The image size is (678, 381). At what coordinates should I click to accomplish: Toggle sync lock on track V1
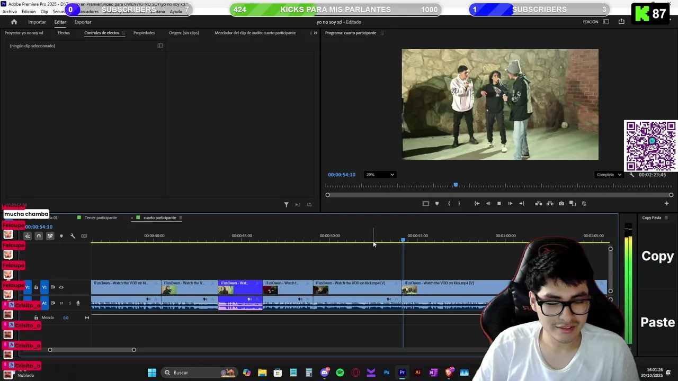pyautogui.click(x=52, y=287)
